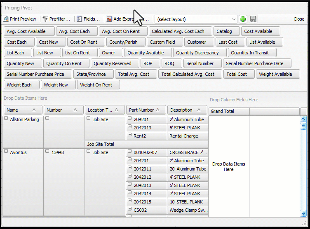The width and height of the screenshot is (310, 229).
Task: Click the save layout floppy disk icon
Action: (x=253, y=19)
